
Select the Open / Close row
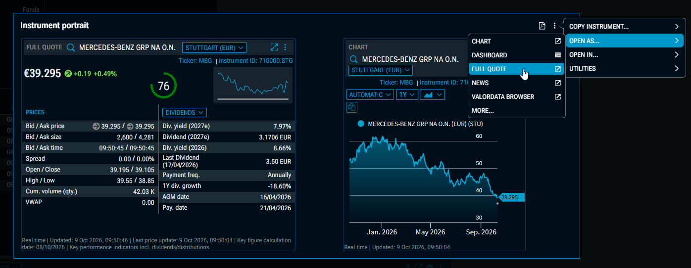pyautogui.click(x=90, y=170)
